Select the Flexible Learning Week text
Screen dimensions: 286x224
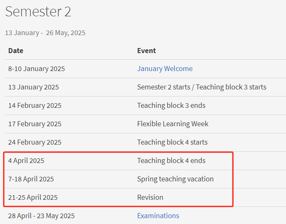(173, 124)
